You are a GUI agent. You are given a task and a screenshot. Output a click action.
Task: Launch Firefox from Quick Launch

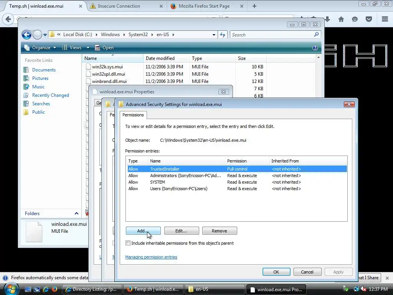[54, 289]
